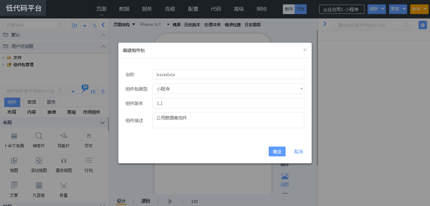Switch to 制作 mode
Image resolution: width=430 pixels, height=206 pixels.
[x=289, y=9]
